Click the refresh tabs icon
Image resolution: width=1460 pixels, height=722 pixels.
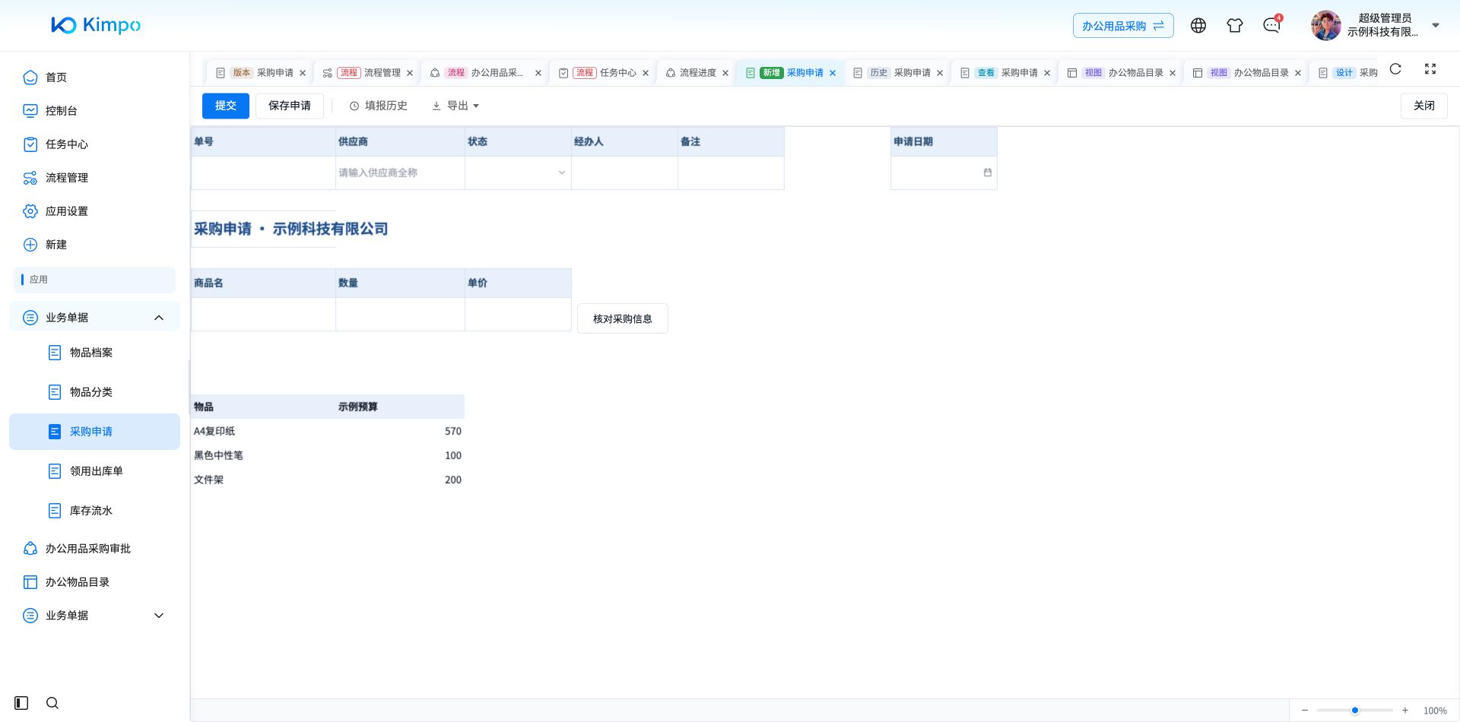click(1395, 69)
